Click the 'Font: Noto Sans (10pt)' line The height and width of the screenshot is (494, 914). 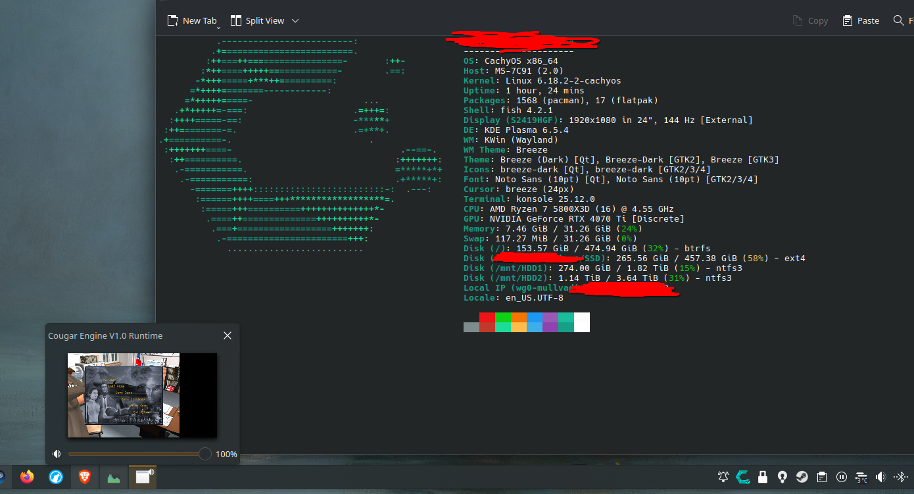(x=611, y=180)
